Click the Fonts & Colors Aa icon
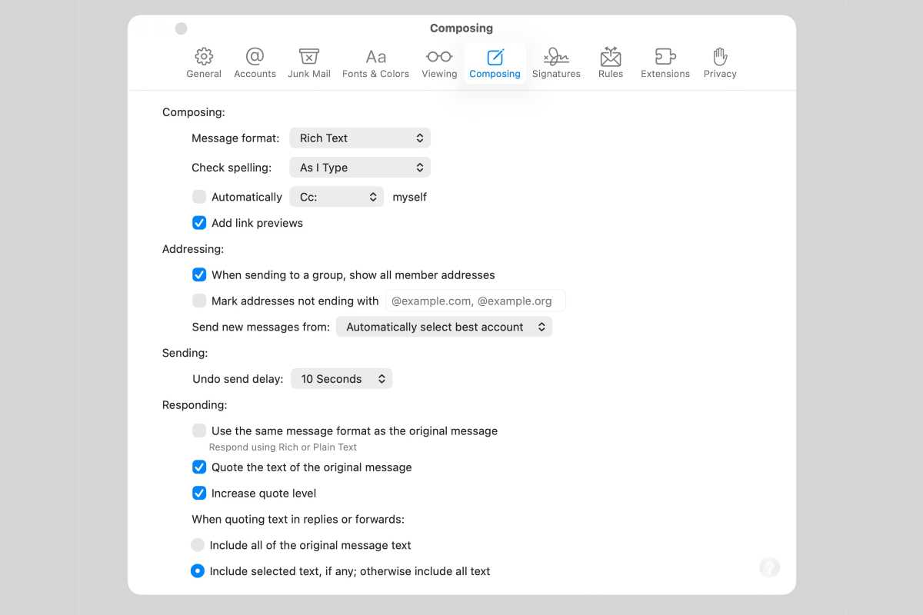The width and height of the screenshot is (923, 615). pos(375,61)
